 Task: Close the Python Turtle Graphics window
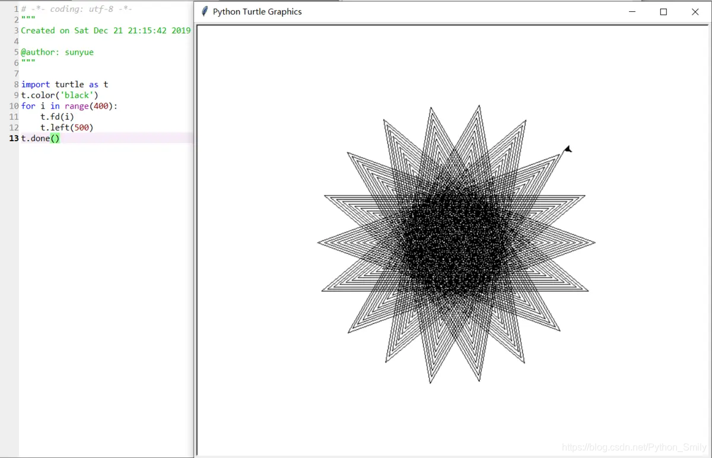point(695,12)
